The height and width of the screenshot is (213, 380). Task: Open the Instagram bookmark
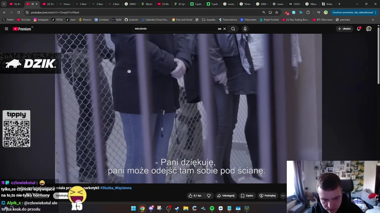[41, 20]
